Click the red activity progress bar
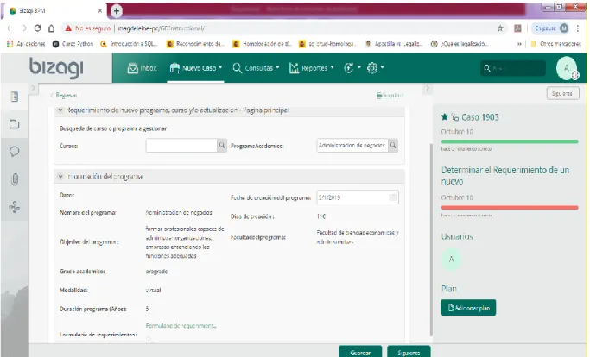 click(x=510, y=208)
